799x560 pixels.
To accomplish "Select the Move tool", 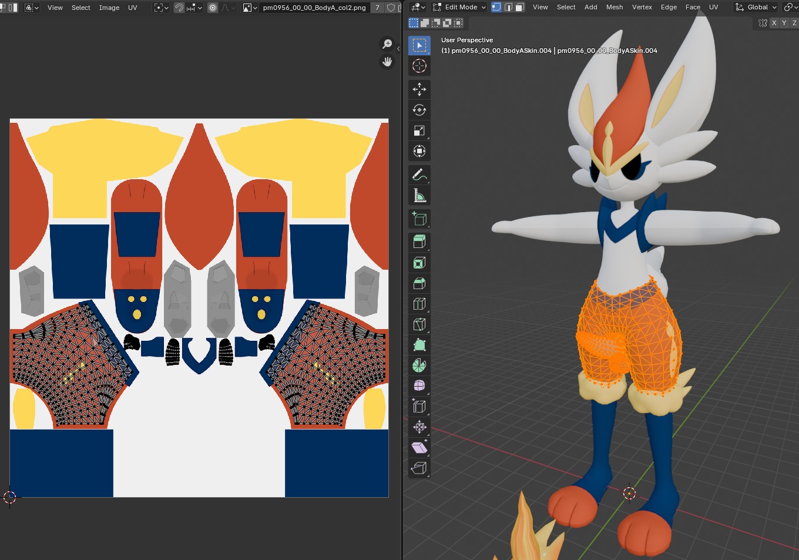I will pyautogui.click(x=419, y=89).
